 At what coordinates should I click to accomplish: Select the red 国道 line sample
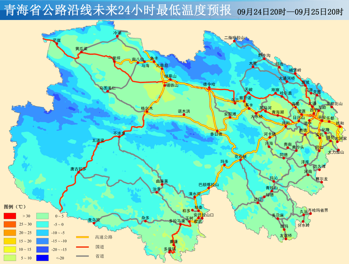click(82, 247)
